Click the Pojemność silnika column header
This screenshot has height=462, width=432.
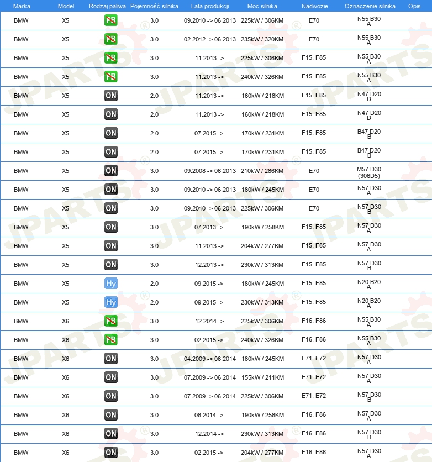154,6
